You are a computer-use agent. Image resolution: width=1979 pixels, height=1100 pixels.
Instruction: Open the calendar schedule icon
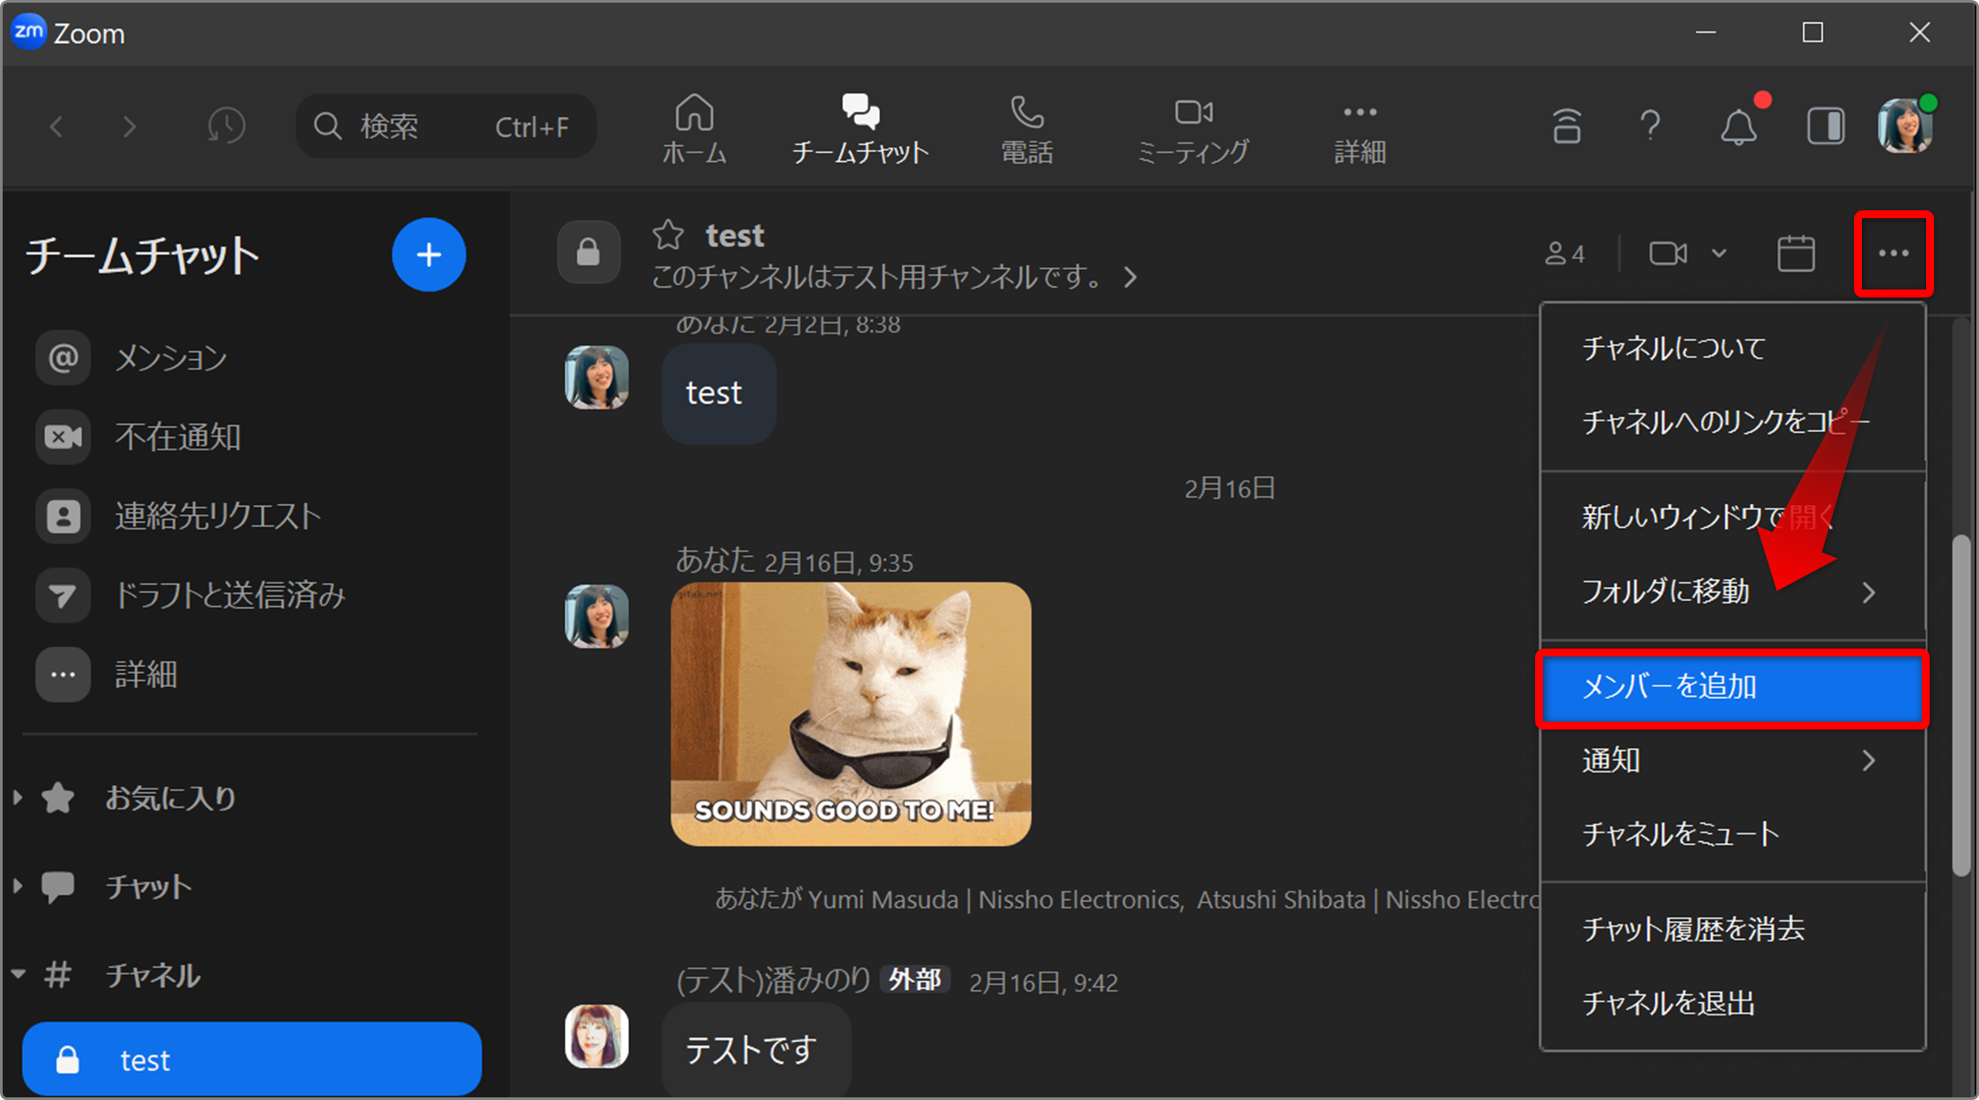[x=1796, y=254]
